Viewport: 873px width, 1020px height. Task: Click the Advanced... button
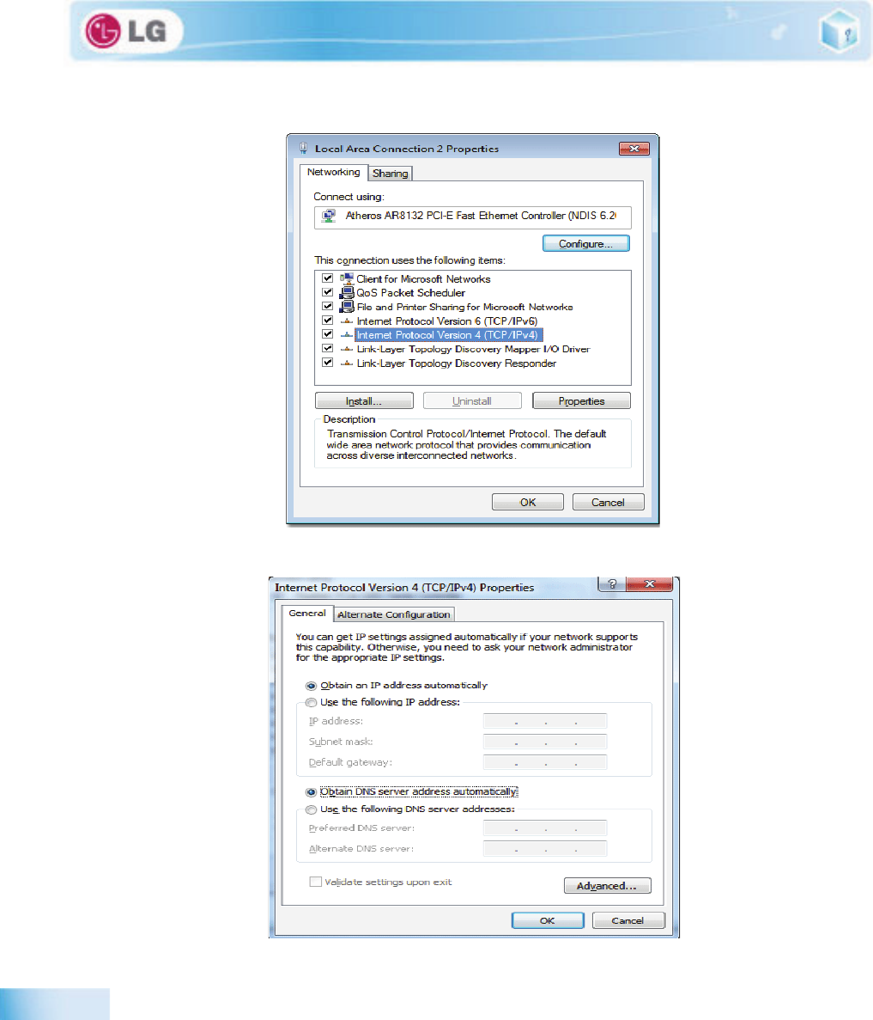click(x=607, y=885)
